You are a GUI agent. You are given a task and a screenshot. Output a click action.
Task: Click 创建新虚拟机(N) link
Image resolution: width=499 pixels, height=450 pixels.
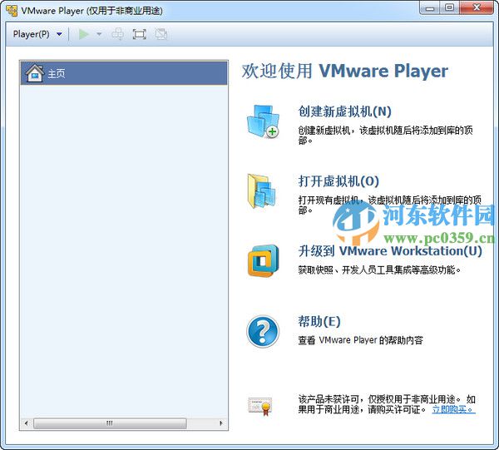(x=344, y=111)
